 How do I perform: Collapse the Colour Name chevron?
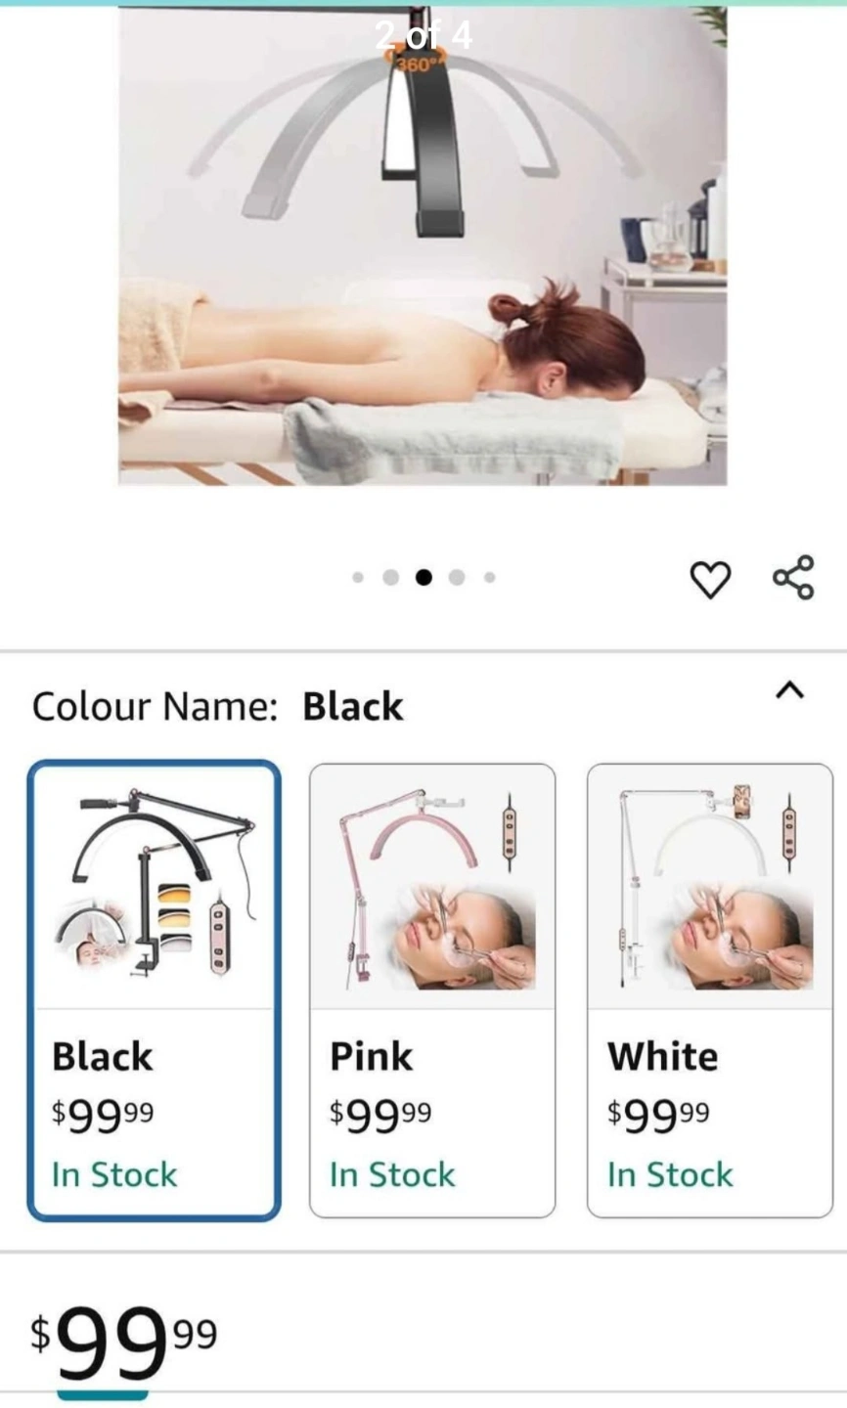click(x=789, y=690)
